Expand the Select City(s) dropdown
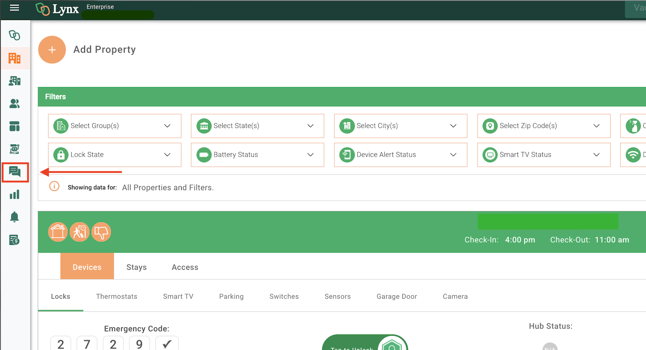The width and height of the screenshot is (646, 350). (x=400, y=126)
